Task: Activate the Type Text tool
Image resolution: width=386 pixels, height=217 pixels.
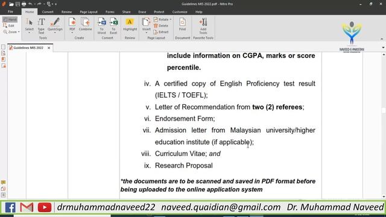Action: point(41,26)
